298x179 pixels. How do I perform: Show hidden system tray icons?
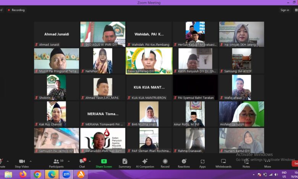(x=254, y=175)
